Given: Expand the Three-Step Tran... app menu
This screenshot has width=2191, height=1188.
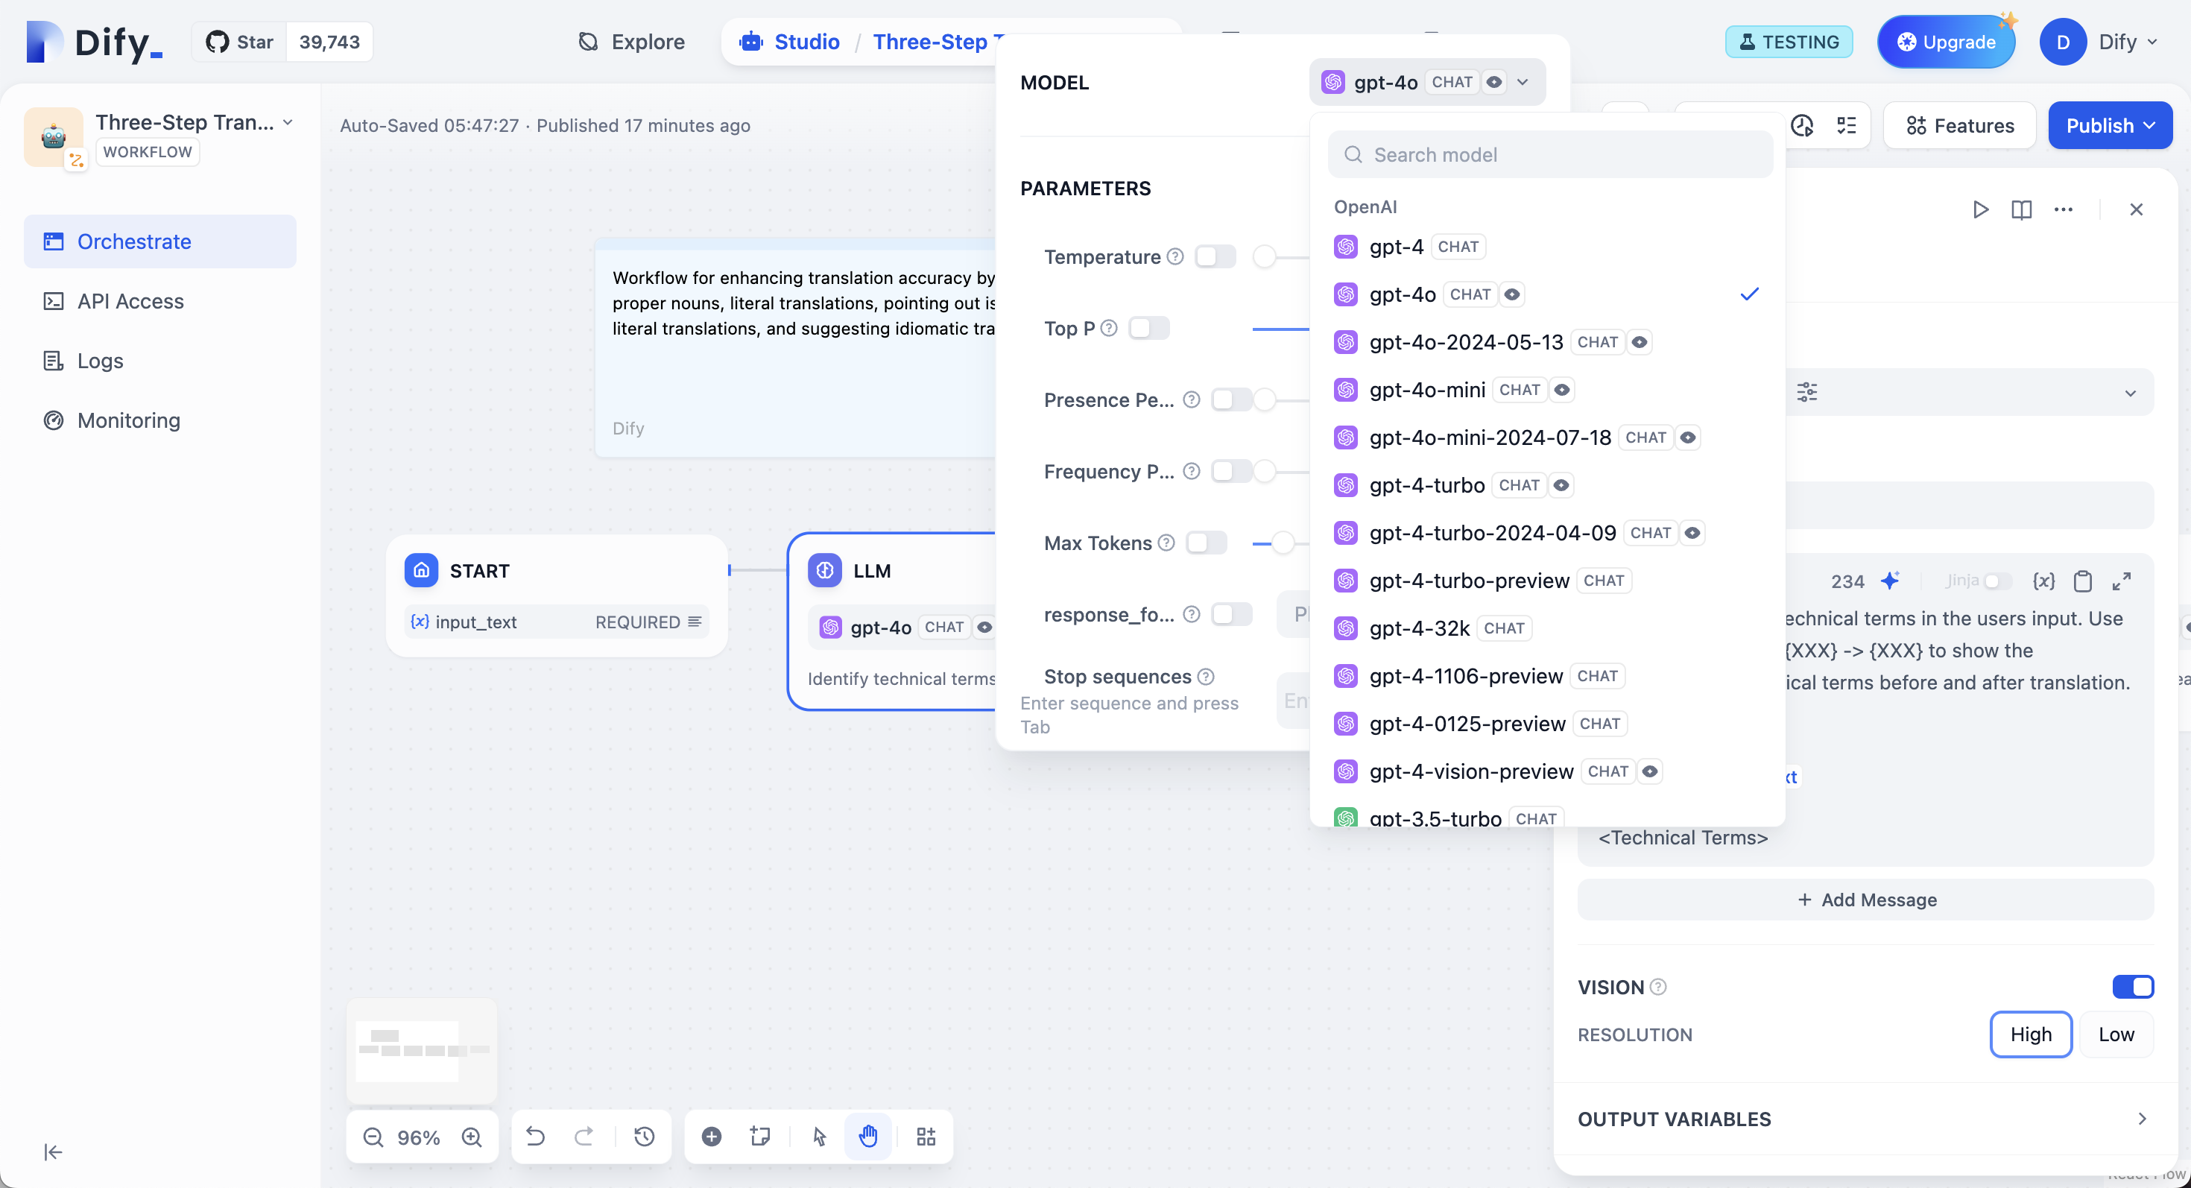Looking at the screenshot, I should click(288, 122).
